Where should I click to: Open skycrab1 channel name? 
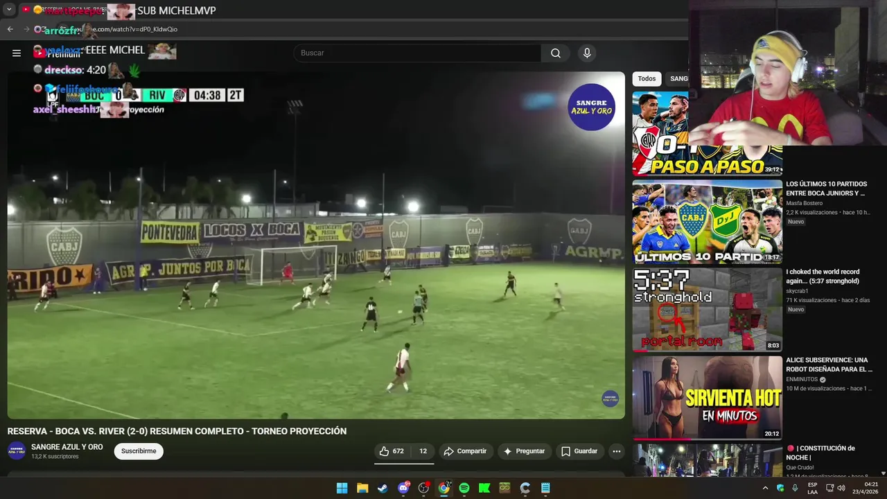click(x=797, y=291)
